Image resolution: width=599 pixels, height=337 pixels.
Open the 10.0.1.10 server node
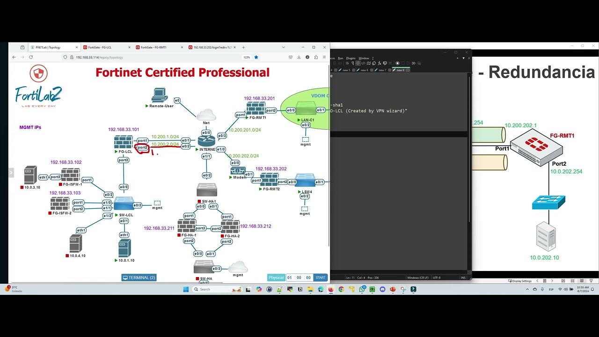pos(124,248)
